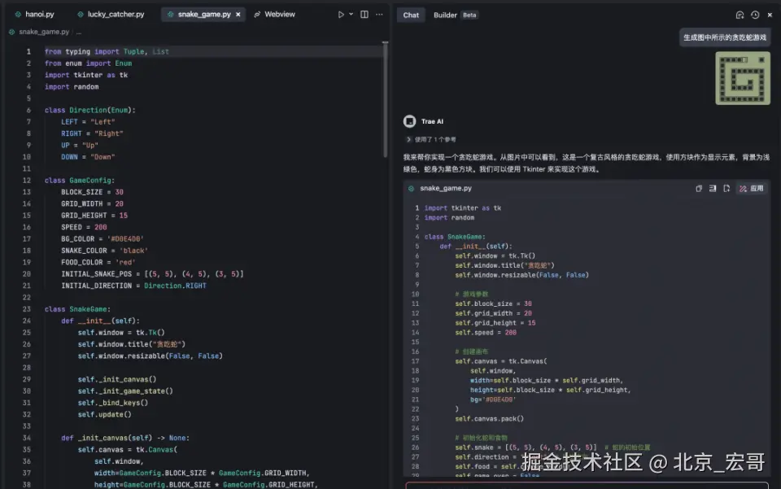Viewport: 781px width, 489px height.
Task: Switch to the Builder Beta tab
Action: pos(456,15)
